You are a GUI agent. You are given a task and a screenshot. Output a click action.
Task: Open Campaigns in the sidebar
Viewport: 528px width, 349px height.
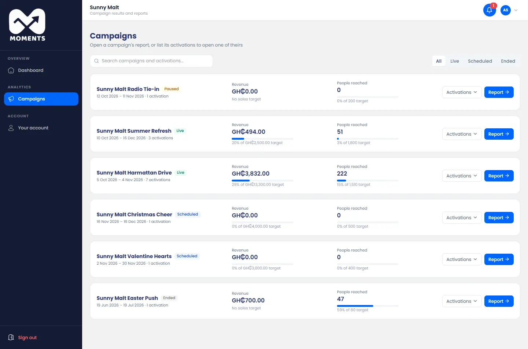pyautogui.click(x=41, y=99)
